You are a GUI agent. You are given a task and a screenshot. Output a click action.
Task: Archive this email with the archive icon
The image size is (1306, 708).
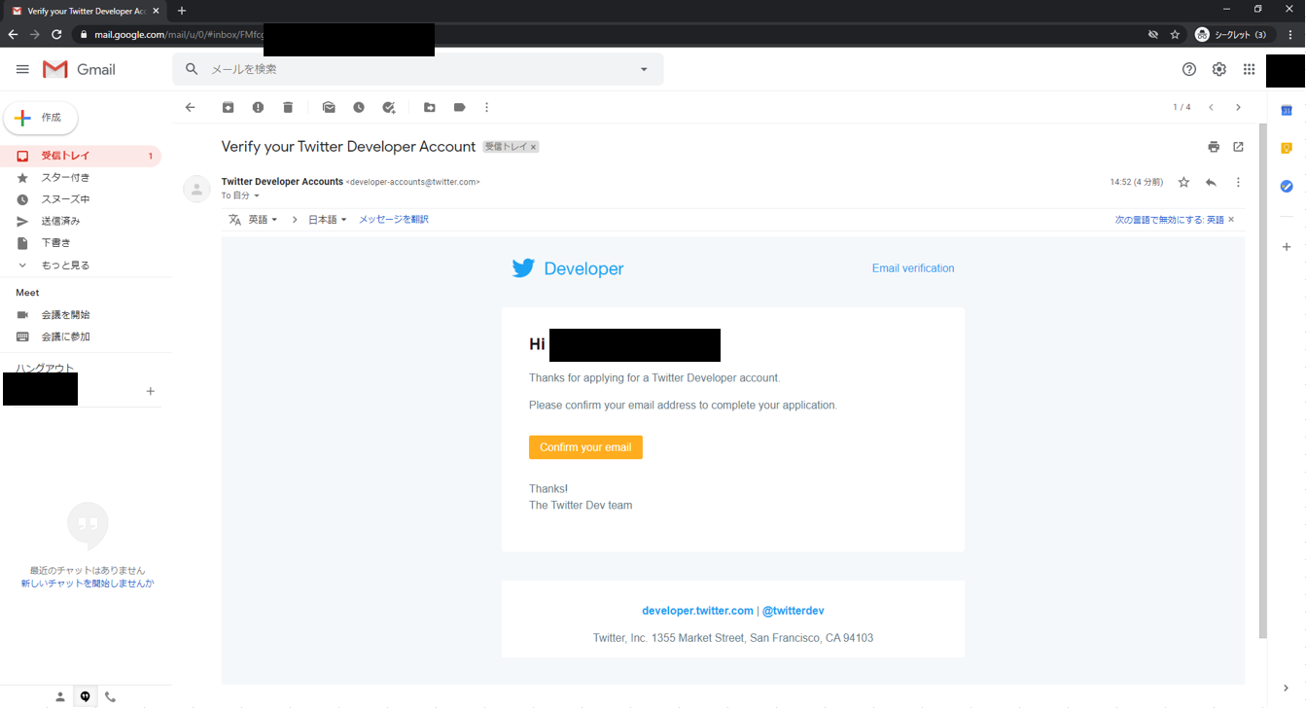tap(228, 107)
